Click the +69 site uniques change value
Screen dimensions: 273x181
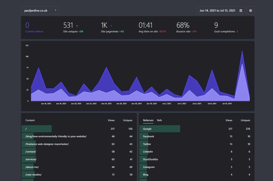tap(81, 31)
